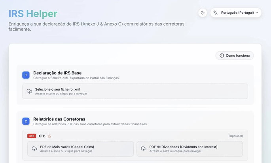Open the Português (Portugal) language dropdown
Viewport: 271px width, 163px height.
click(x=236, y=13)
